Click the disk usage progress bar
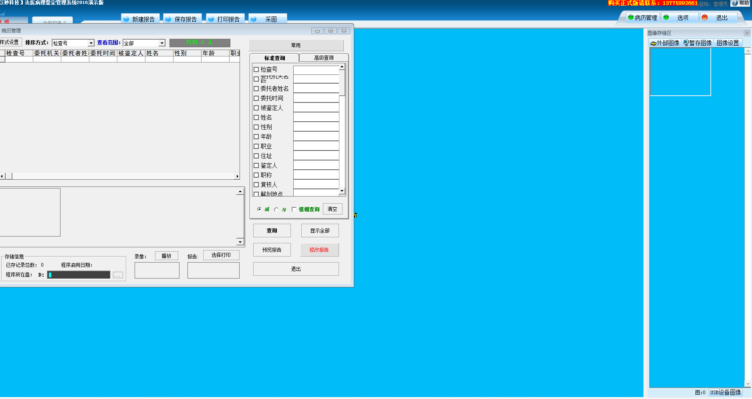Image resolution: width=752 pixels, height=399 pixels. (79, 275)
